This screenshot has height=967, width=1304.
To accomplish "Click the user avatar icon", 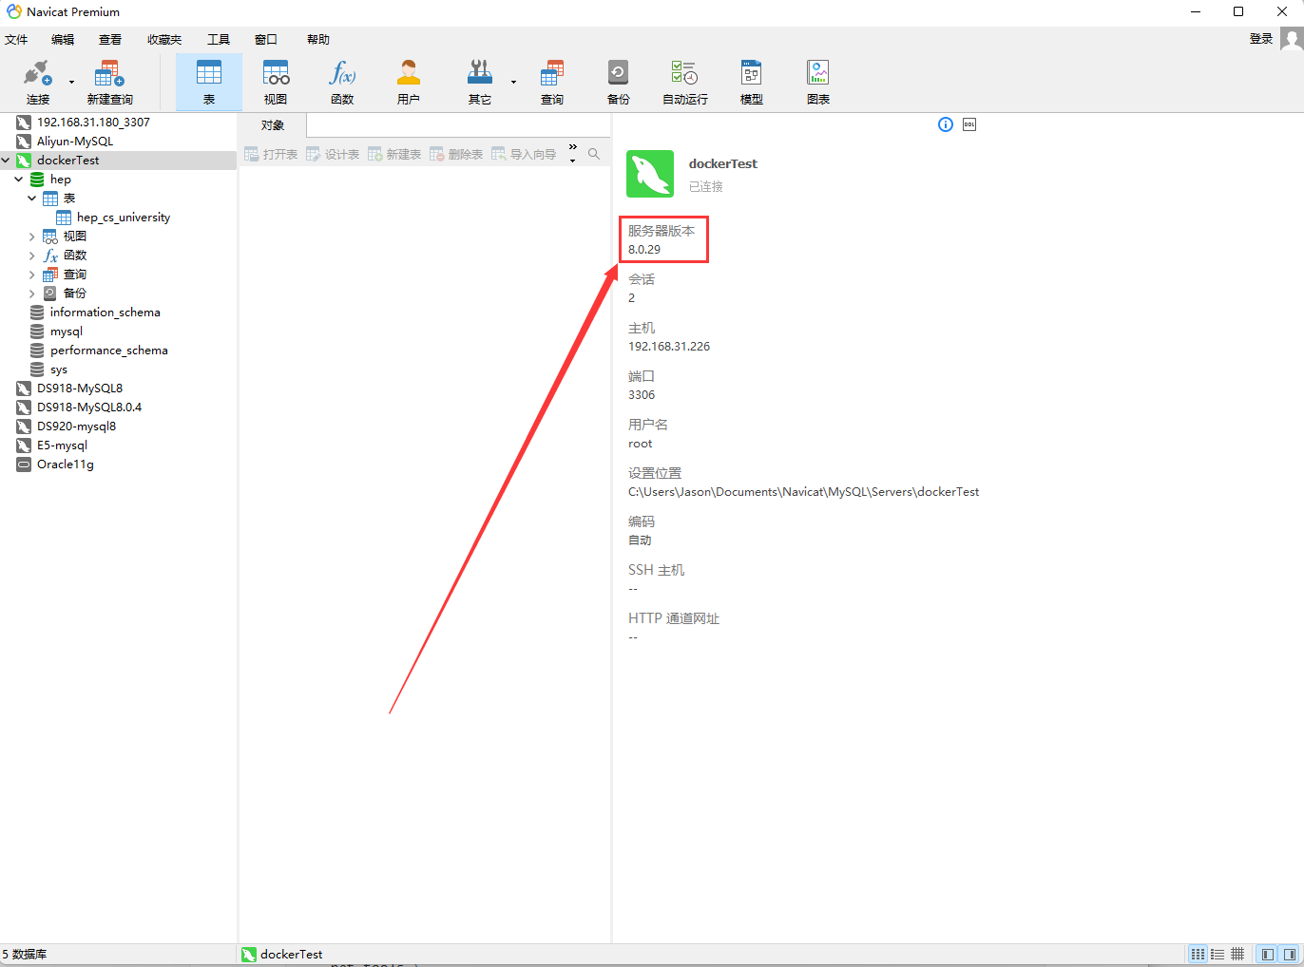I will 1292,39.
